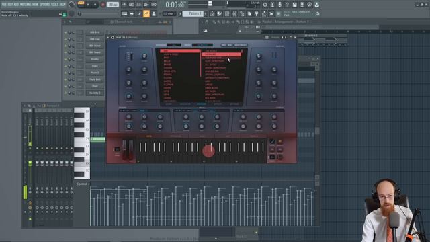Screen dimensions: 430x242
Task: Click the transport Play button
Action: tap(88, 5)
